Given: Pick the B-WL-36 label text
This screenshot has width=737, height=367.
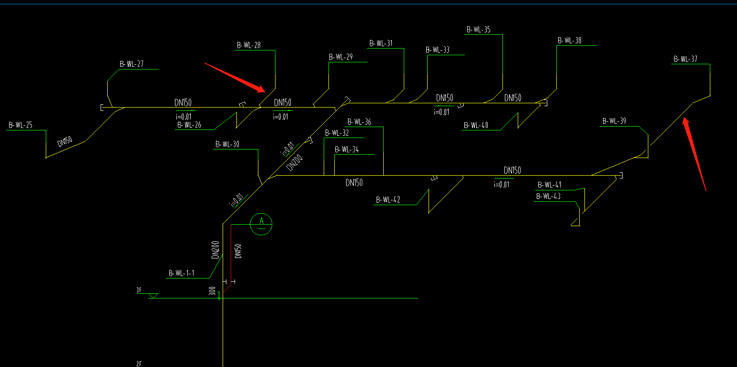Looking at the screenshot, I should (359, 122).
